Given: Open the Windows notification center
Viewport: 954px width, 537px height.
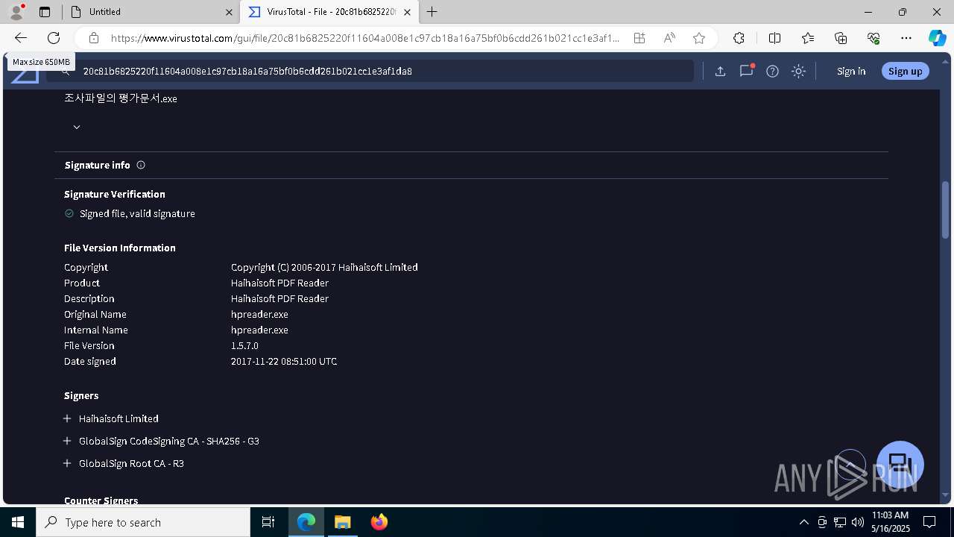Looking at the screenshot, I should (929, 522).
